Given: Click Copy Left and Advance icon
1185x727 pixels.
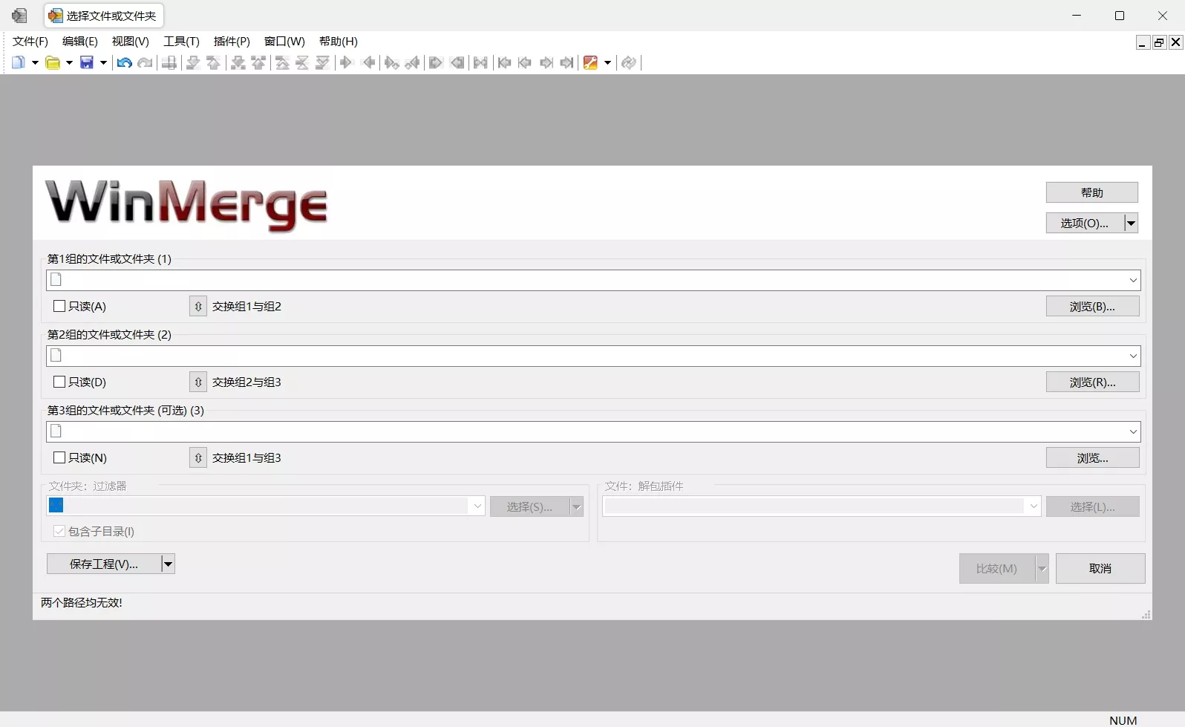Looking at the screenshot, I should 412,62.
